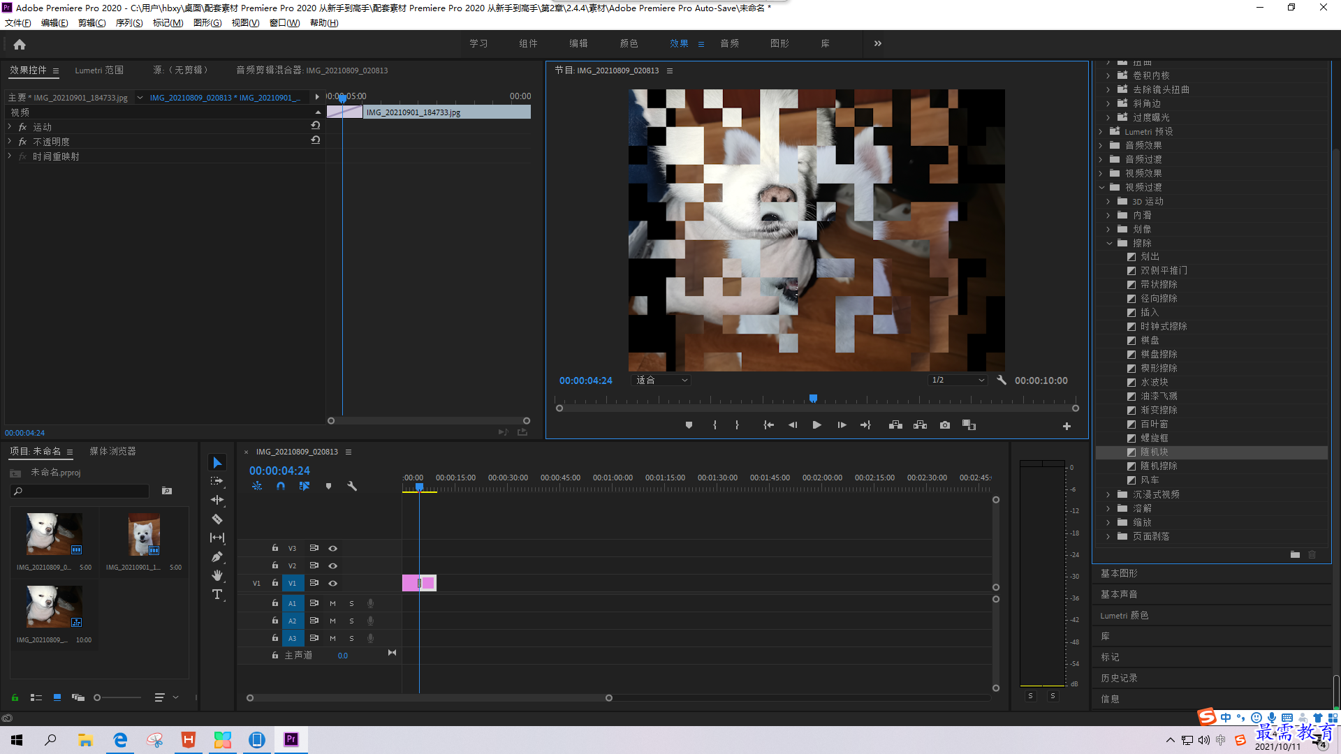Select the 随机擦除 transition

tap(1159, 466)
